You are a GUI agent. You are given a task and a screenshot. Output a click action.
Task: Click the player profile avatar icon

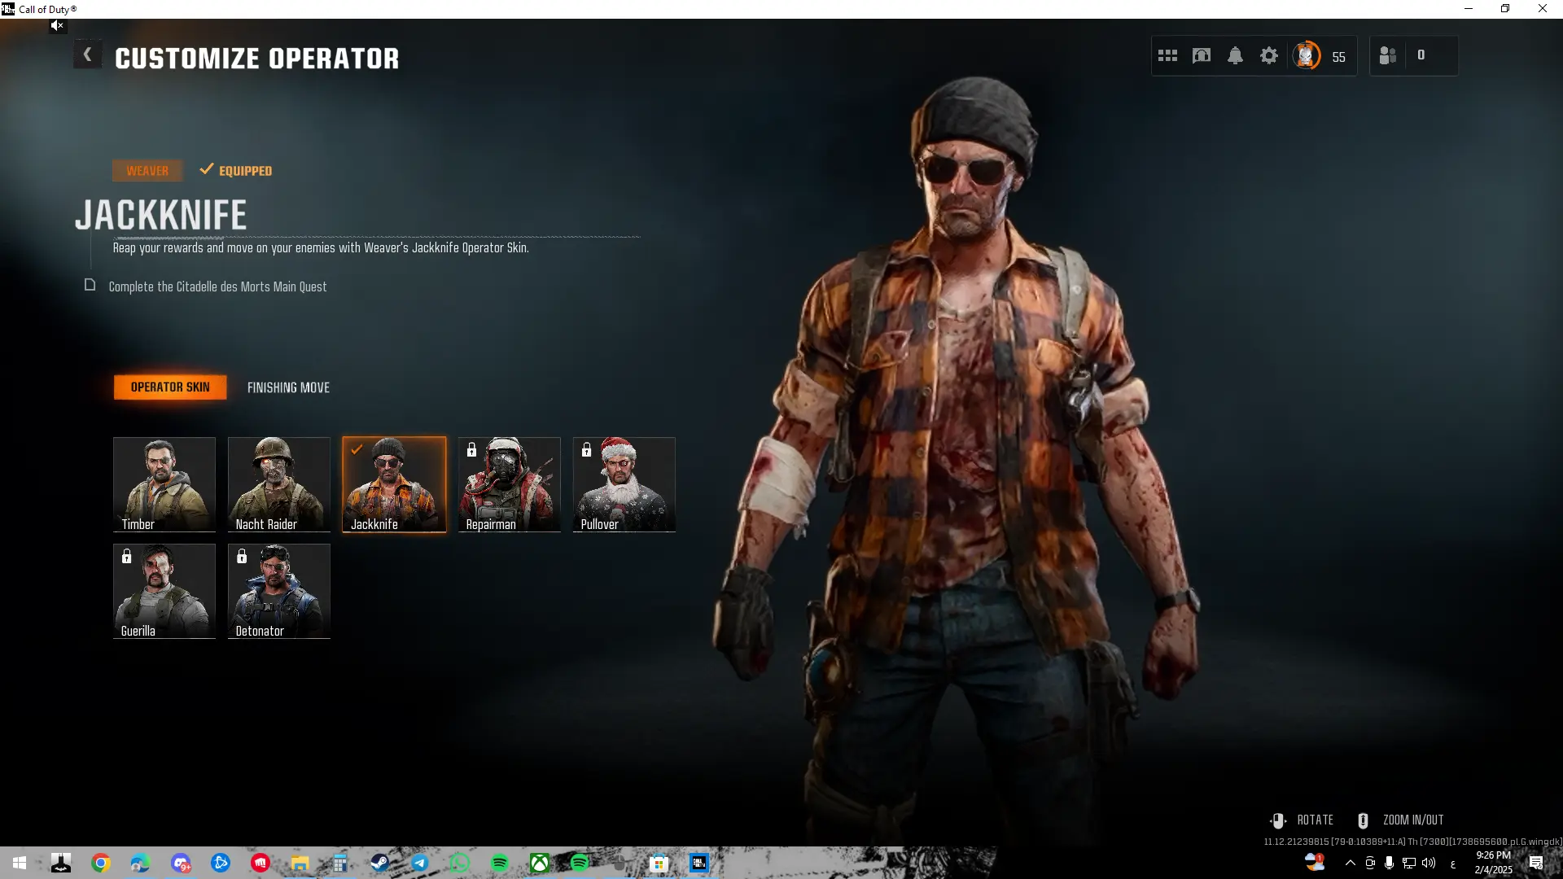point(1307,56)
